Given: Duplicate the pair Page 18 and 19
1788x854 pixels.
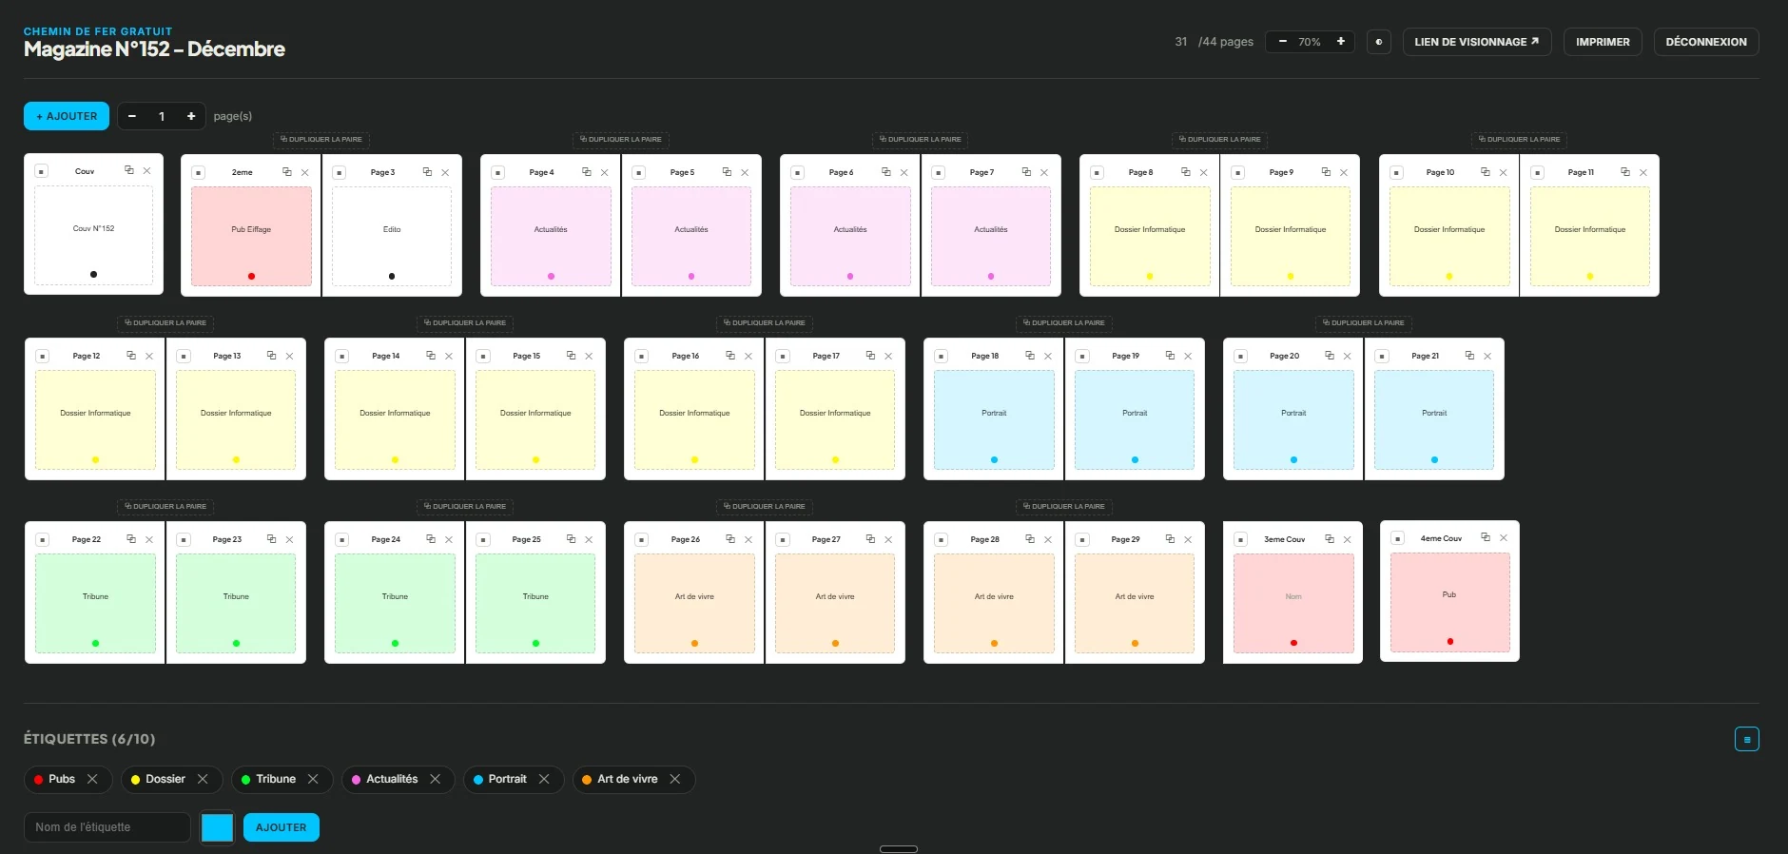Looking at the screenshot, I should [1064, 323].
